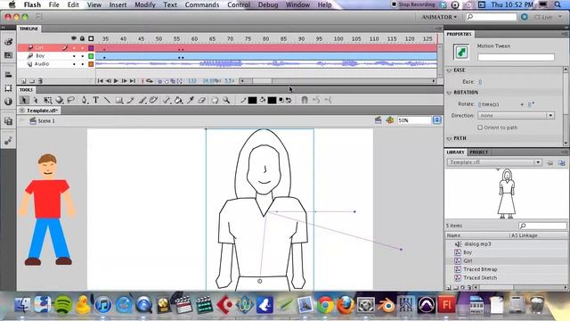This screenshot has height=321, width=570.
Task: Open the ANIMATOR workspace dropdown
Action: click(x=439, y=17)
